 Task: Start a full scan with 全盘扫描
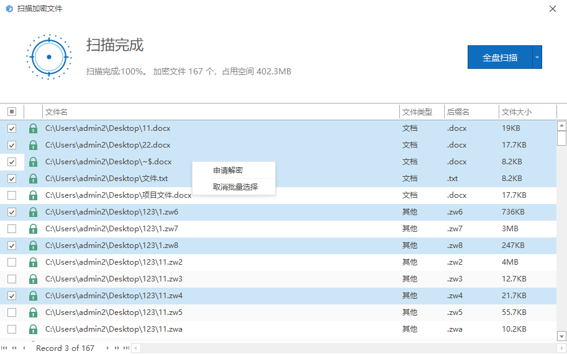[x=500, y=57]
